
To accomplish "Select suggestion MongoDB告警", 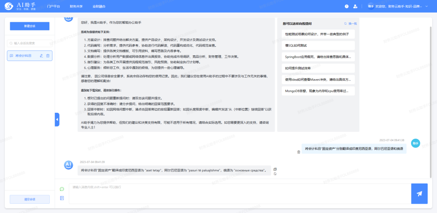I will (x=318, y=91).
